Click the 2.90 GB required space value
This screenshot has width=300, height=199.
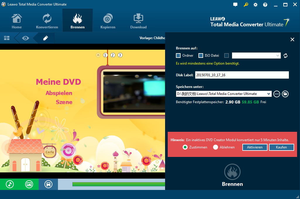pyautogui.click(x=233, y=102)
